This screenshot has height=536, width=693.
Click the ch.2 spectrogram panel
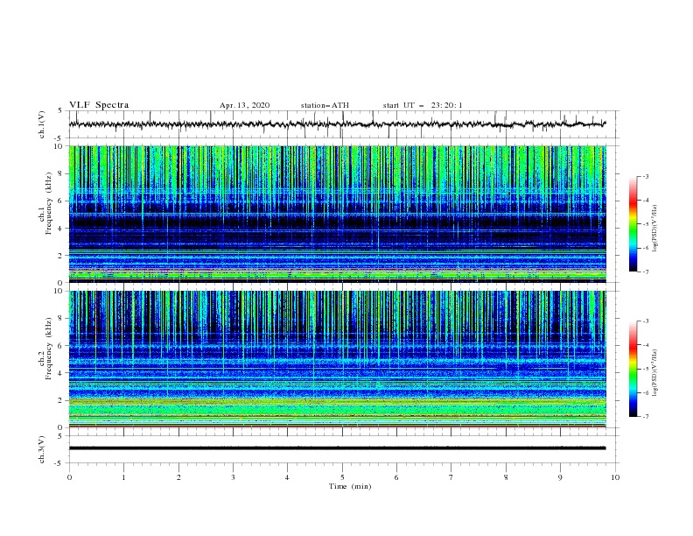pos(338,359)
